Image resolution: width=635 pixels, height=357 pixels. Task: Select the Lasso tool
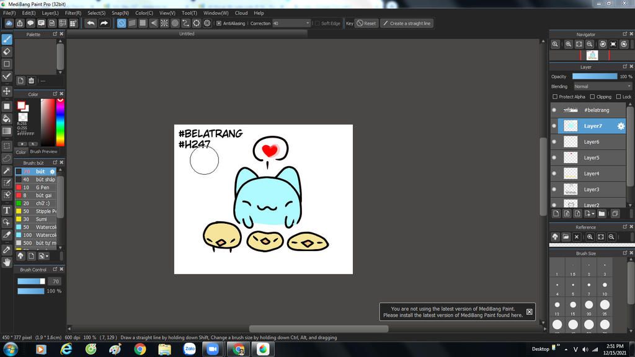click(7, 158)
